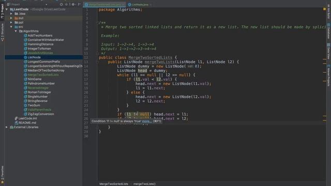Open ZigZagConversion class

41,114
